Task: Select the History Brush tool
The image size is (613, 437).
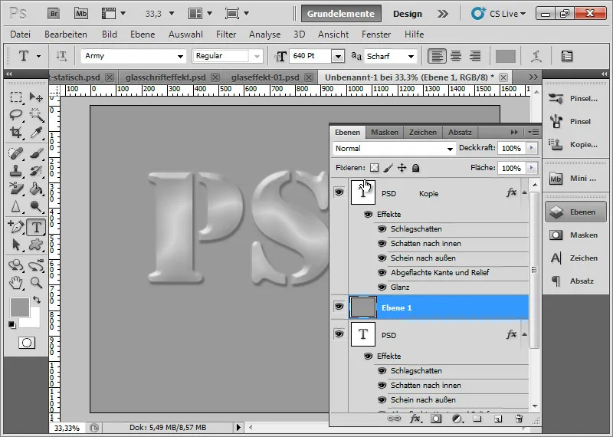Action: (36, 171)
